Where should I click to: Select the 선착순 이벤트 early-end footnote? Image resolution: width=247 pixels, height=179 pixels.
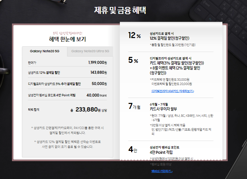point(67,144)
